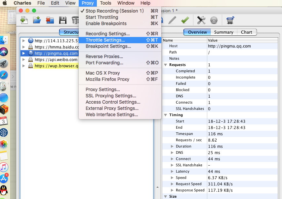Open iTunes music icon in Dock
Viewport: 282px width, 199px height.
4,167
